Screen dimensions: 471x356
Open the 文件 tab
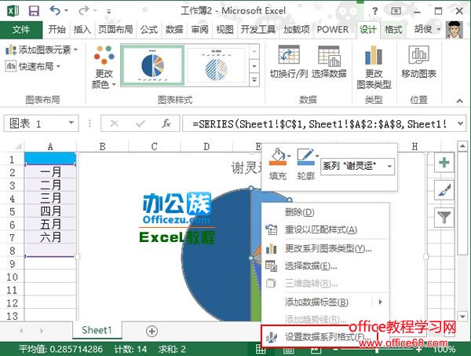21,29
